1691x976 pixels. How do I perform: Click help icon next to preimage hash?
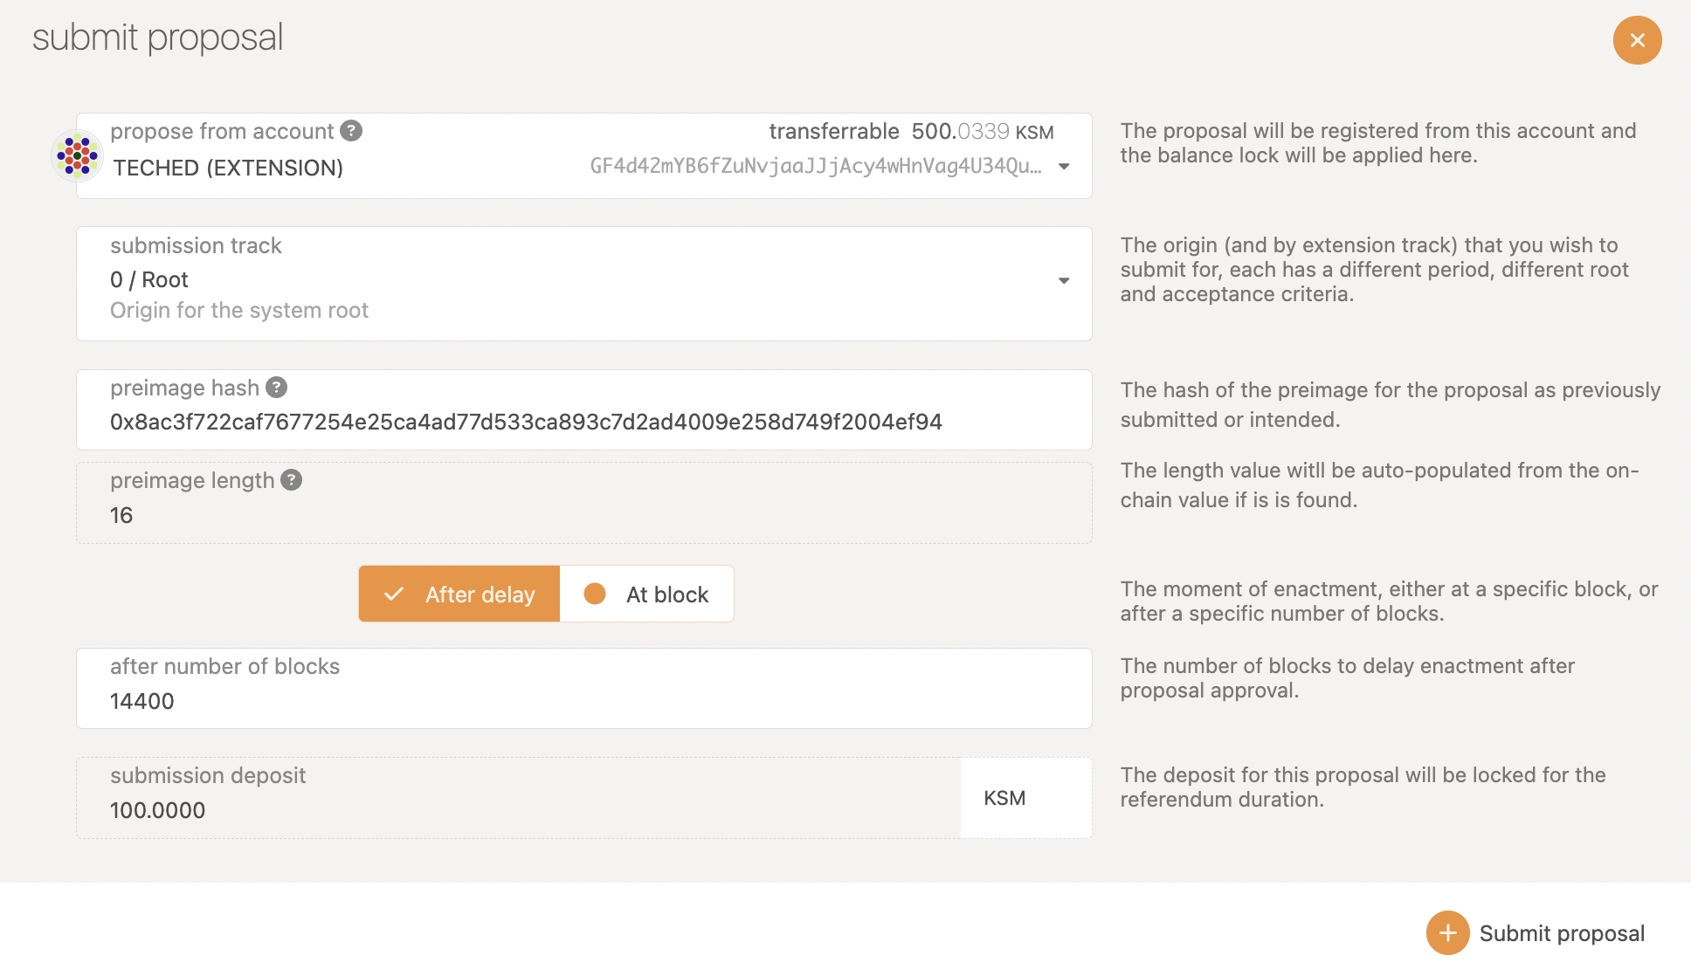click(x=277, y=388)
